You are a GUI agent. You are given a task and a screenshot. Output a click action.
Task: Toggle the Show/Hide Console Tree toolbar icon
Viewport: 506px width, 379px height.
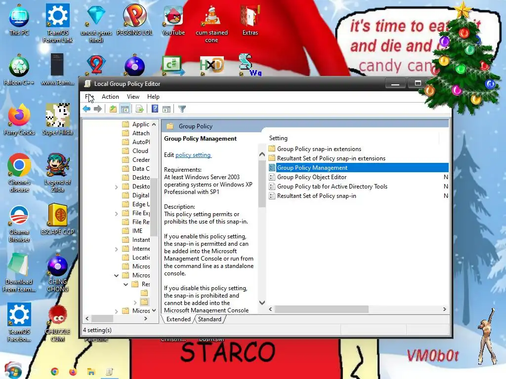click(125, 109)
